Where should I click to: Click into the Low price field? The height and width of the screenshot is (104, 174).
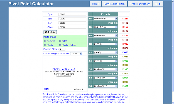[72, 23]
